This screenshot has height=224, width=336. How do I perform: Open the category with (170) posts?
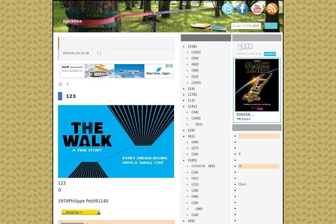tap(192, 94)
